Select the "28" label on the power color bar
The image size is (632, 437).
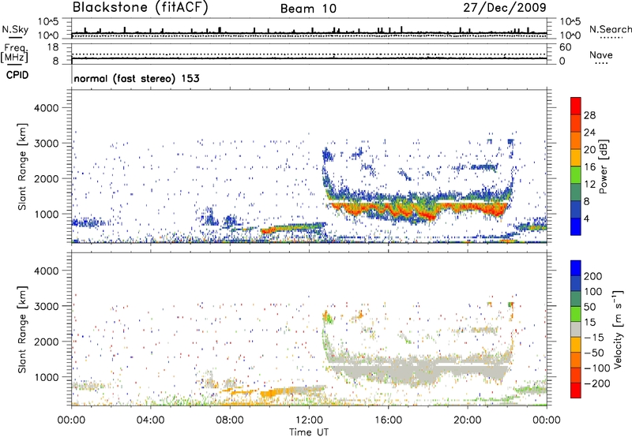589,115
